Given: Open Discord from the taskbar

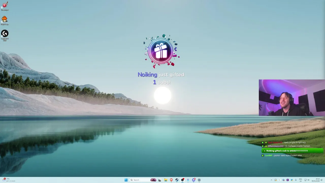Looking at the screenshot, I should [x=193, y=180].
